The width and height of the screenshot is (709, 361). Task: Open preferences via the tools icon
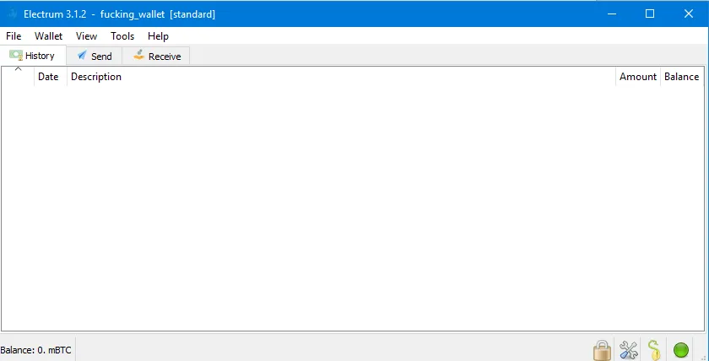point(628,350)
